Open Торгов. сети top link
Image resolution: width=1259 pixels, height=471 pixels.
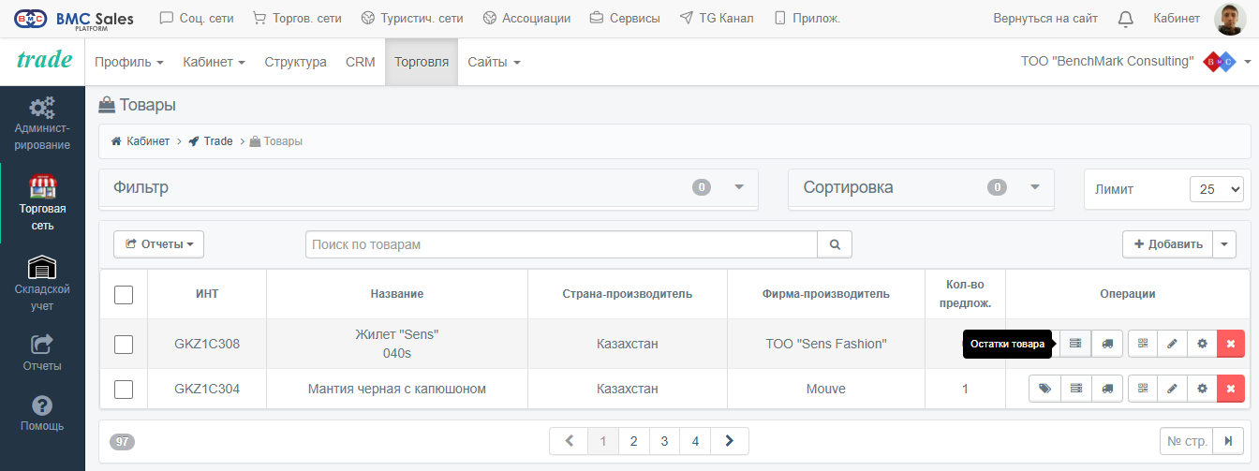(x=297, y=18)
